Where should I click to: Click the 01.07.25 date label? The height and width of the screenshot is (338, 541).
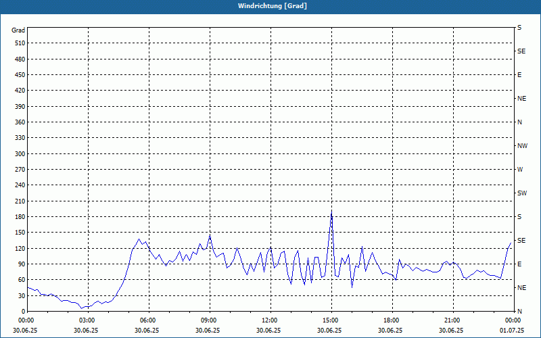point(512,330)
